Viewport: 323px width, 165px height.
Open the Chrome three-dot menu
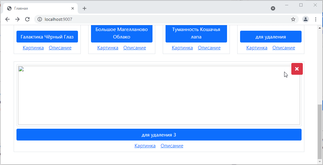(316, 19)
